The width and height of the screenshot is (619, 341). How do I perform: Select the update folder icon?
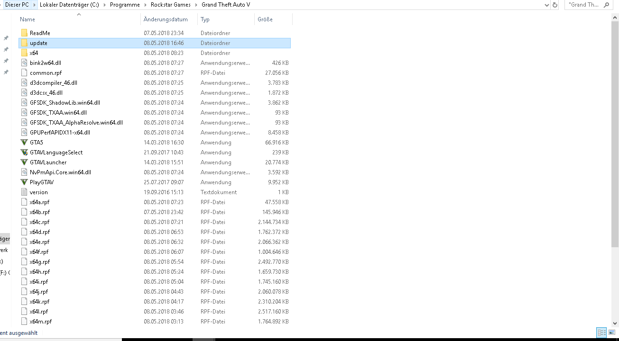point(25,43)
